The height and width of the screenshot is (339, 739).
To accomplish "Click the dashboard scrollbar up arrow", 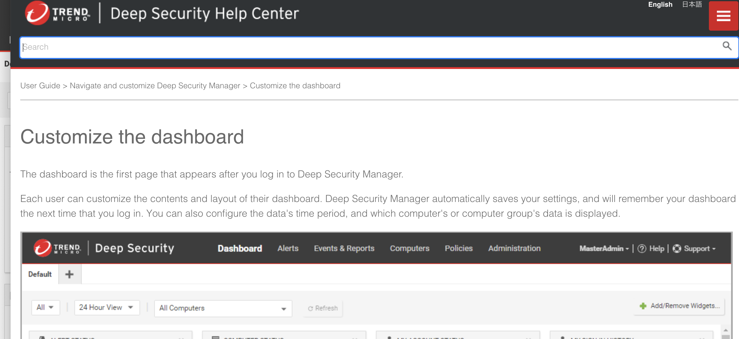I will [725, 330].
